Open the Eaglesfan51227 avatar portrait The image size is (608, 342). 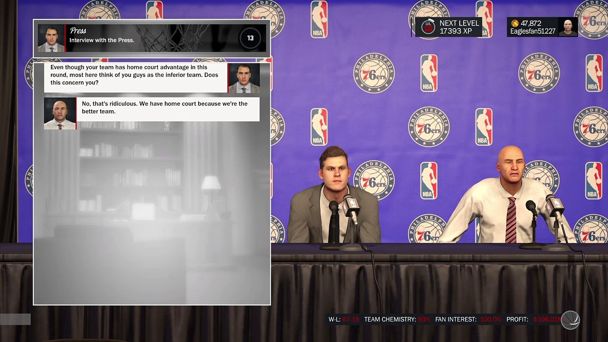point(568,27)
